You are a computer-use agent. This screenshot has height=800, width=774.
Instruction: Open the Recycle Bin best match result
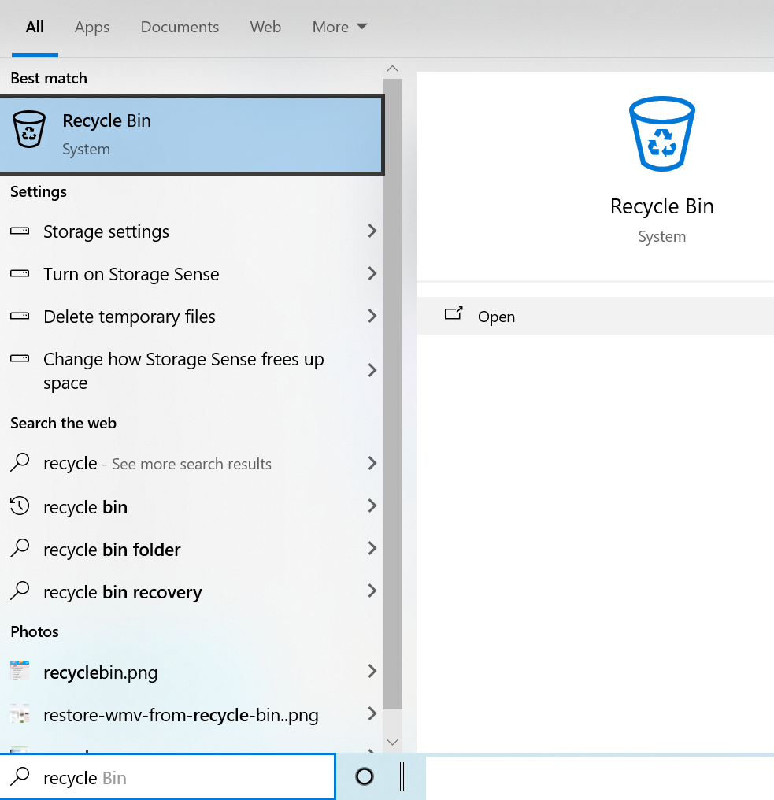[191, 135]
